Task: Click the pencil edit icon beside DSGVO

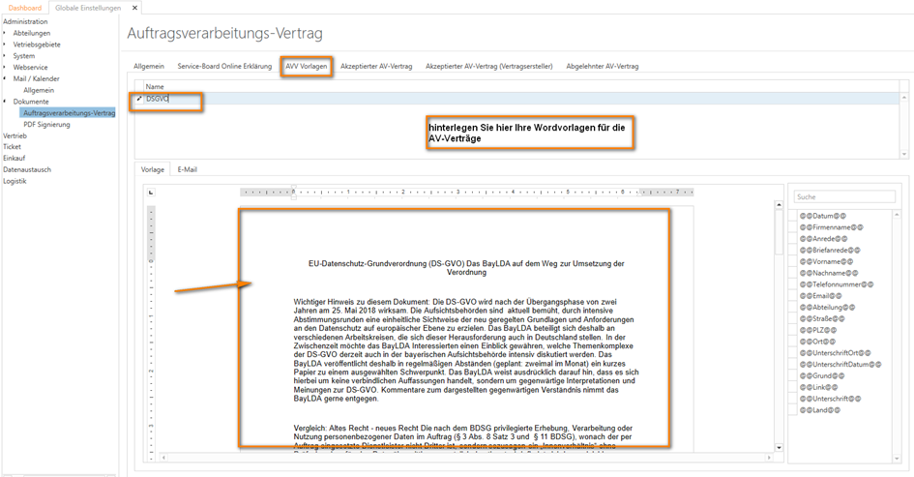Action: pyautogui.click(x=138, y=99)
